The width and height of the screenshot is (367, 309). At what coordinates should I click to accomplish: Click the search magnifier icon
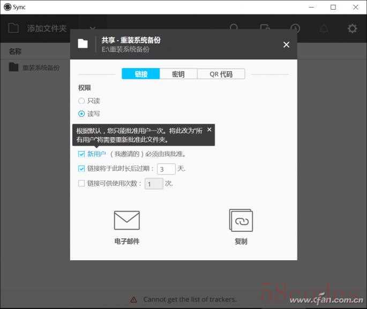click(x=234, y=28)
